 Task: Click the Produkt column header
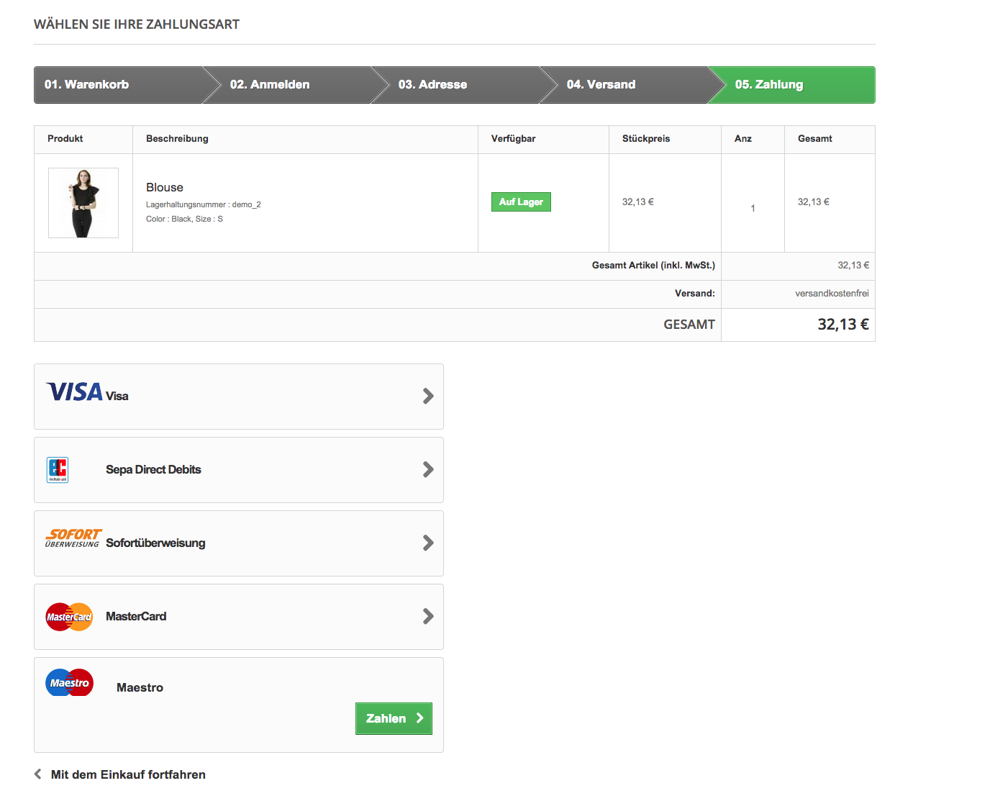tap(65, 138)
